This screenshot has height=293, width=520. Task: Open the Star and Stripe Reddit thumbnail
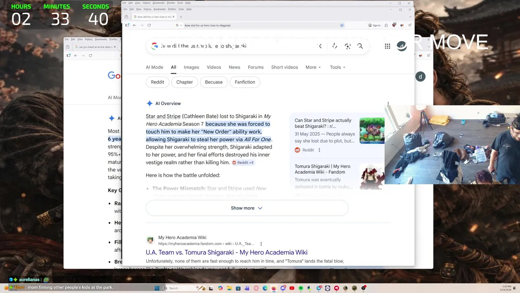[372, 131]
